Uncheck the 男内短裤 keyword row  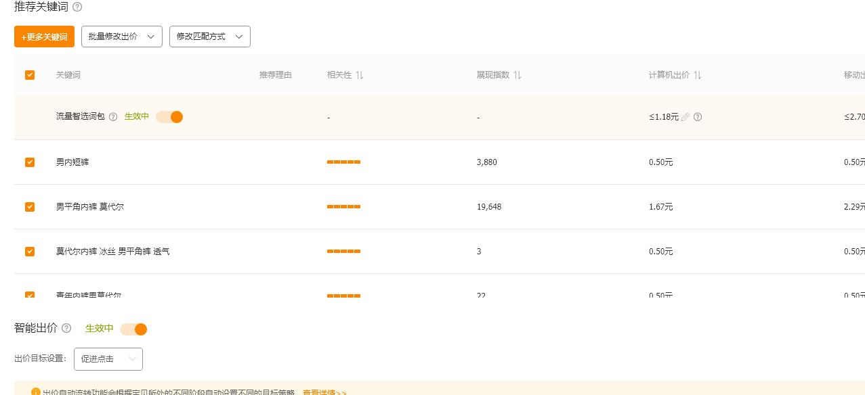point(30,162)
